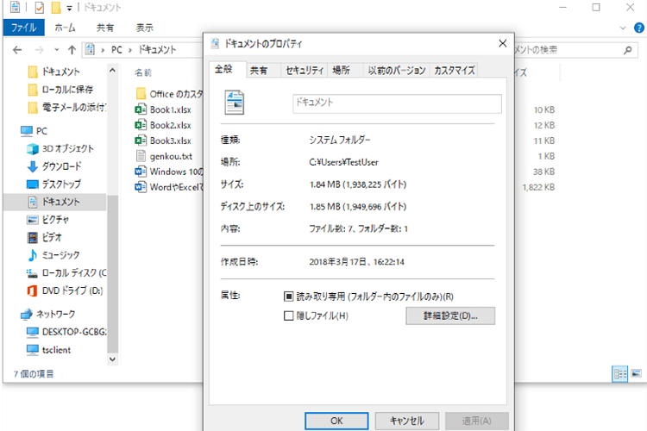
Task: Open the 以前のバージョン tab
Action: tap(397, 71)
